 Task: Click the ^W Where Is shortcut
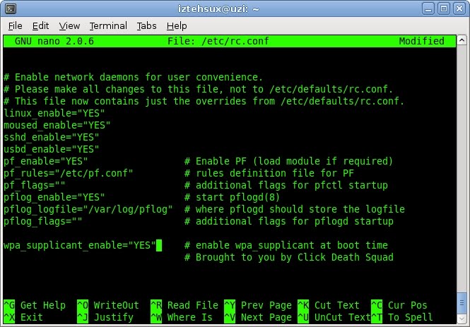pos(182,317)
